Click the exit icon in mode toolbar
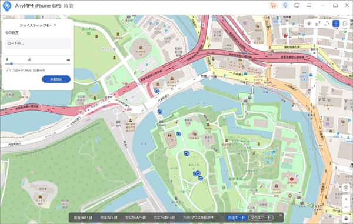 [x=345, y=24]
